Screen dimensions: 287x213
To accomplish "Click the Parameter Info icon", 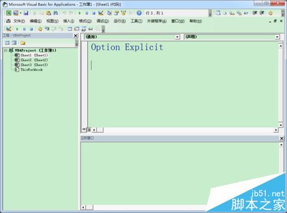I will pyautogui.click(x=239, y=13).
